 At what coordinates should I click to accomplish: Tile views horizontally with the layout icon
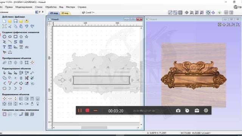(226, 12)
